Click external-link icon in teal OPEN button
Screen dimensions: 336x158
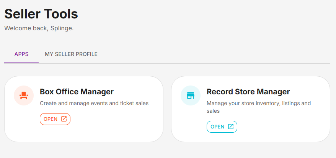231,127
